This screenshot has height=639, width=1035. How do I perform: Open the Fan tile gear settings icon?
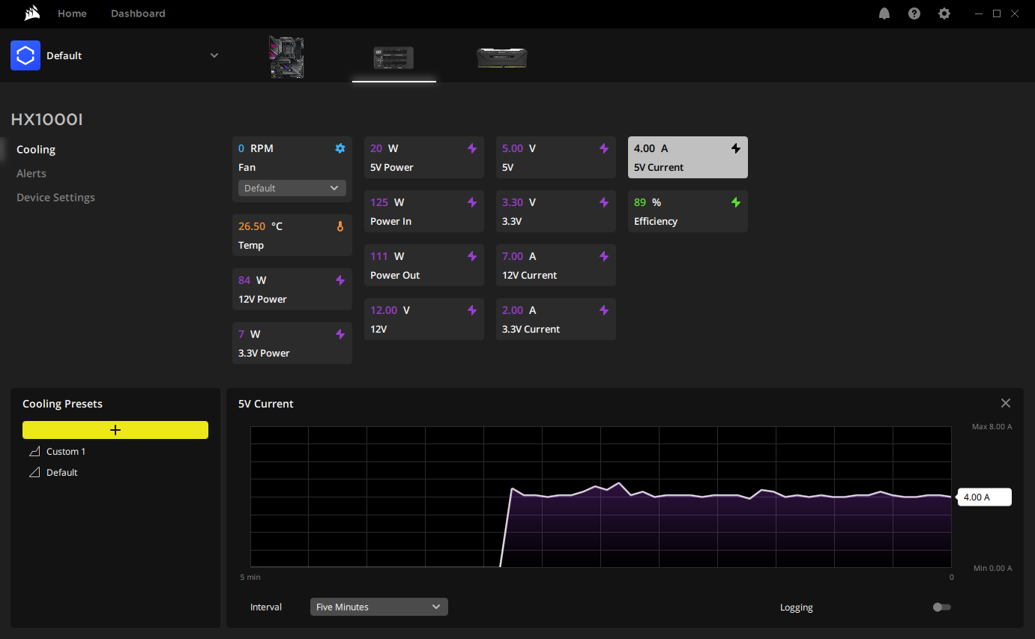point(340,148)
